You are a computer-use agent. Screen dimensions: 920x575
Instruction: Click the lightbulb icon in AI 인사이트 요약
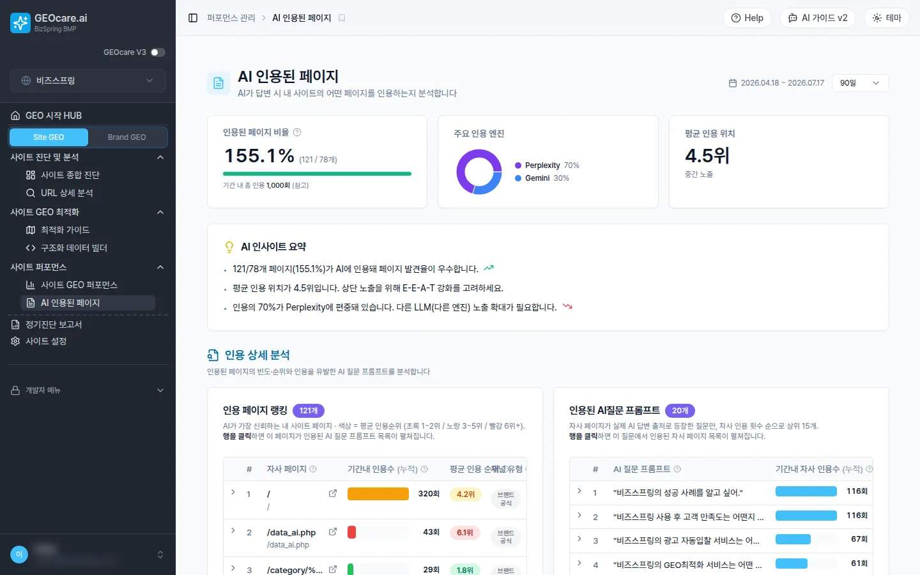pos(229,247)
